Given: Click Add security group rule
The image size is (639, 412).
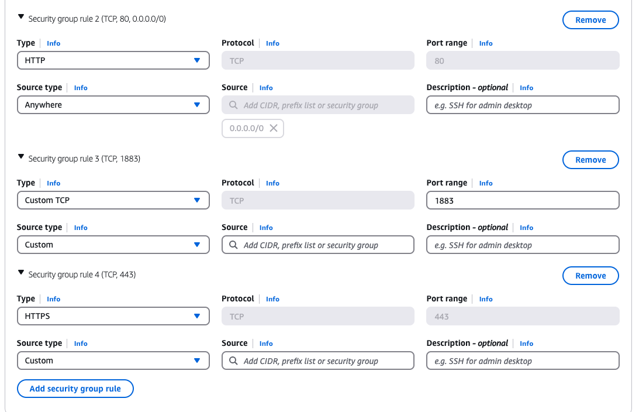Looking at the screenshot, I should [x=75, y=388].
